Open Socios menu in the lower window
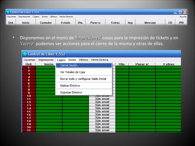 point(72,60)
